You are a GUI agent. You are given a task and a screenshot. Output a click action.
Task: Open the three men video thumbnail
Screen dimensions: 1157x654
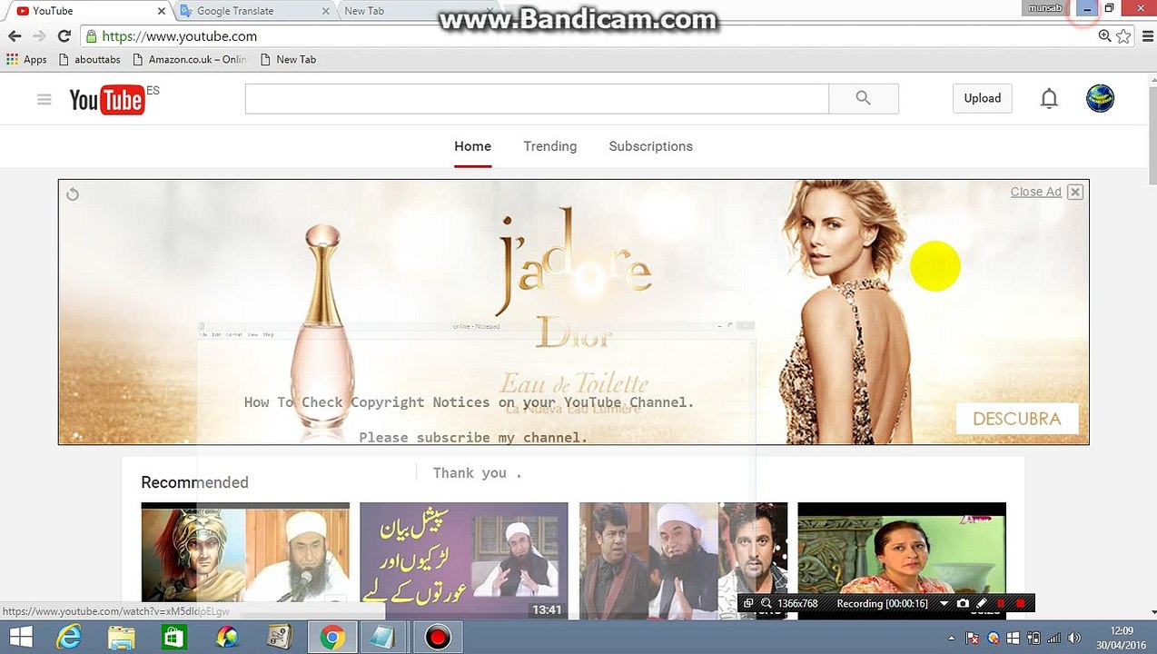click(683, 560)
